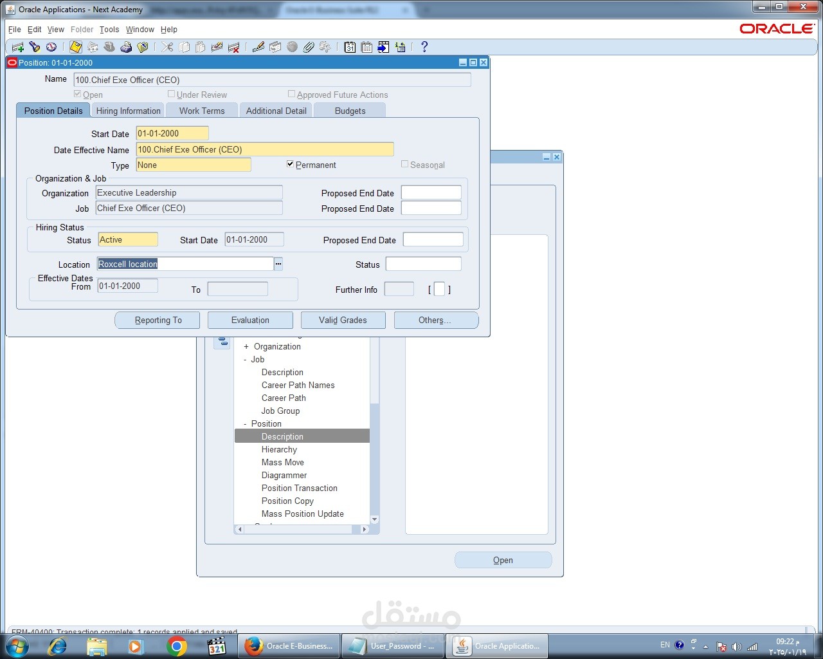Image resolution: width=823 pixels, height=659 pixels.
Task: Switch to the Work Terms tab
Action: [202, 111]
